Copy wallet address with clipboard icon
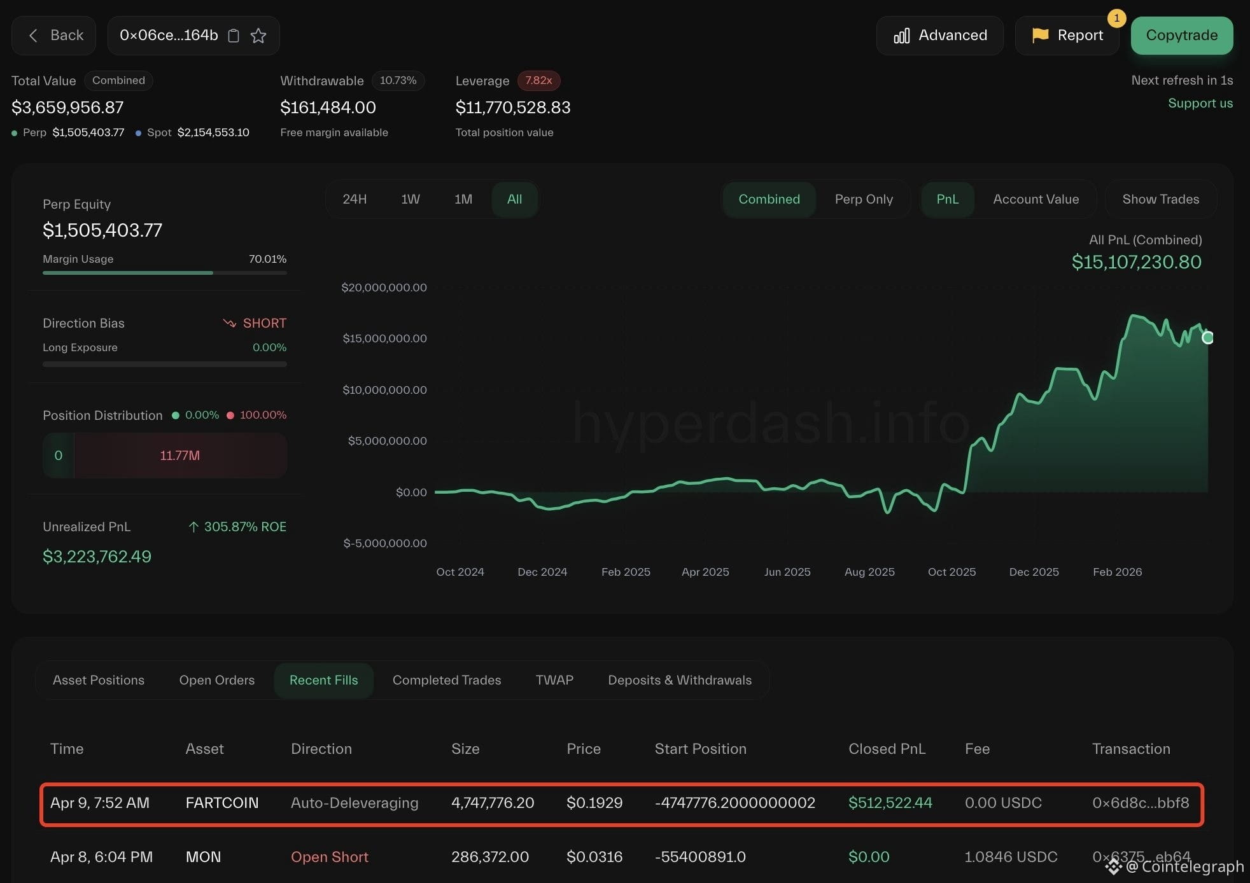 click(x=234, y=36)
